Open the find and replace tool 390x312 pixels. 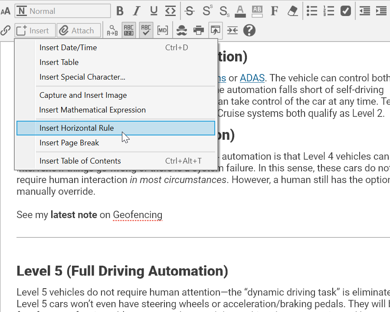(112, 30)
